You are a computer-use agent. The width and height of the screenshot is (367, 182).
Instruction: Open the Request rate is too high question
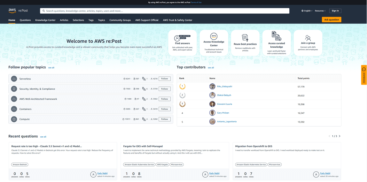(47, 146)
